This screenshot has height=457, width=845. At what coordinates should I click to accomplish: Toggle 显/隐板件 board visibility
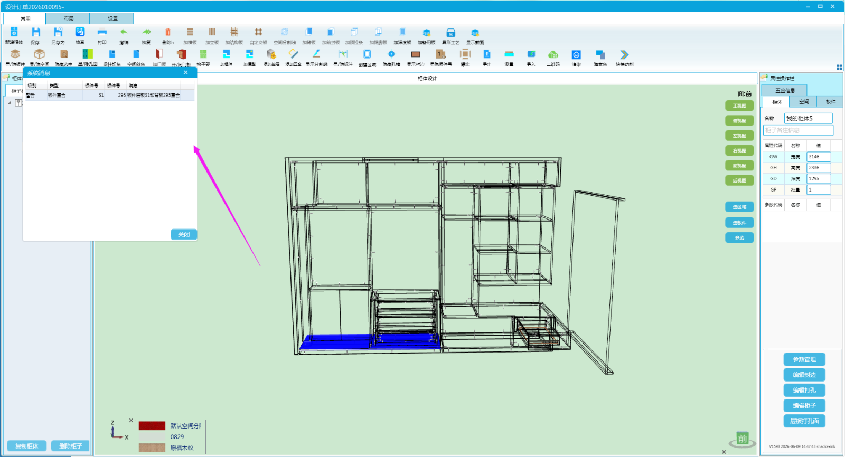point(15,58)
